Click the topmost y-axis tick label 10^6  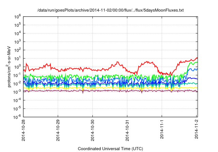pos(17,16)
